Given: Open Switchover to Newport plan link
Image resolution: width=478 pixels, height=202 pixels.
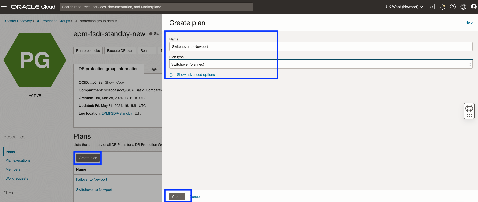Looking at the screenshot, I should [94, 190].
